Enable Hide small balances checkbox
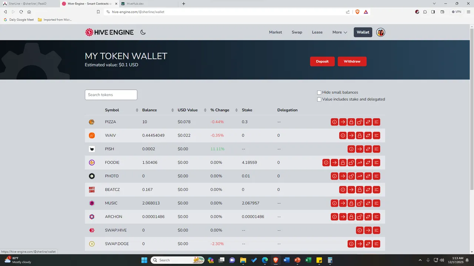The image size is (474, 266). pos(319,92)
